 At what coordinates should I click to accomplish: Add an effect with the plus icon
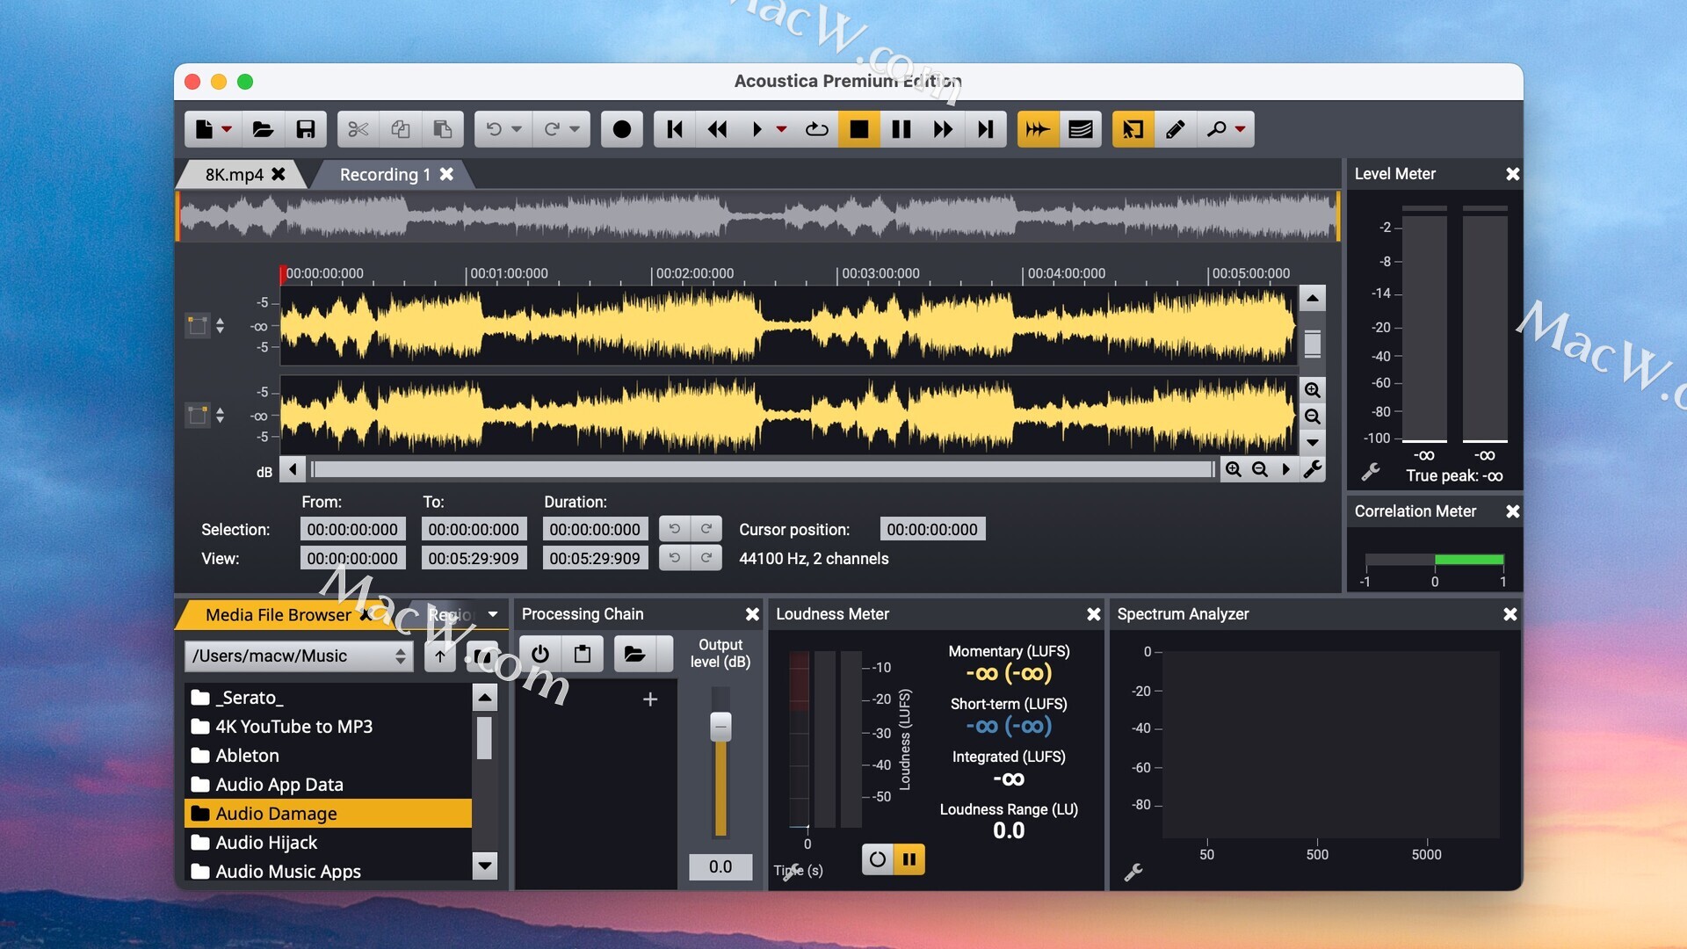(650, 699)
